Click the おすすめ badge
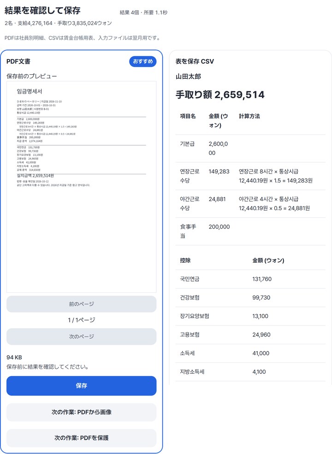 click(143, 61)
